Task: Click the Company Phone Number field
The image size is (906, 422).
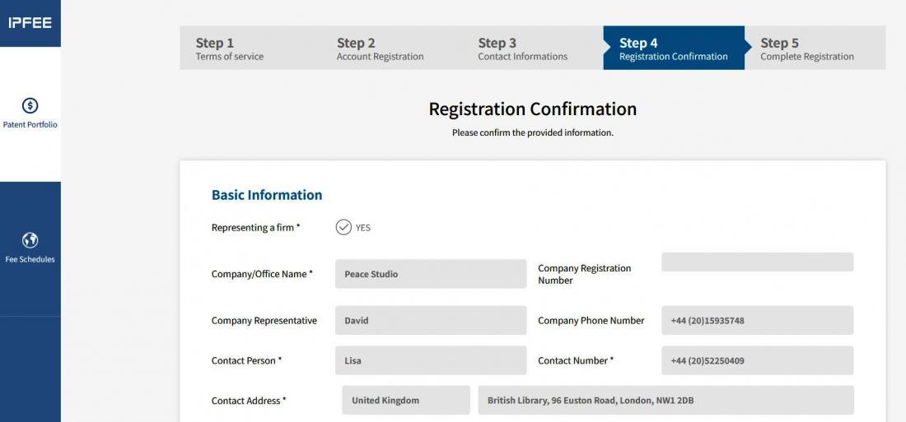Action: [757, 321]
